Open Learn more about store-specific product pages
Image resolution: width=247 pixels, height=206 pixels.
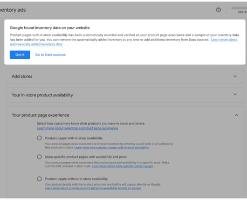click(x=123, y=166)
